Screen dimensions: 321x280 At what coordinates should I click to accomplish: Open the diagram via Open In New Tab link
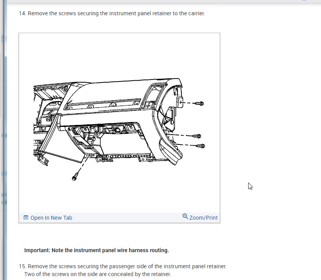tap(51, 218)
